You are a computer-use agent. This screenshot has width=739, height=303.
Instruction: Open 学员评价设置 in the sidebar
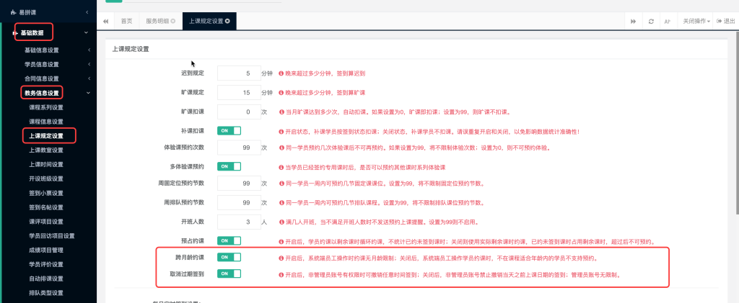[x=46, y=264]
